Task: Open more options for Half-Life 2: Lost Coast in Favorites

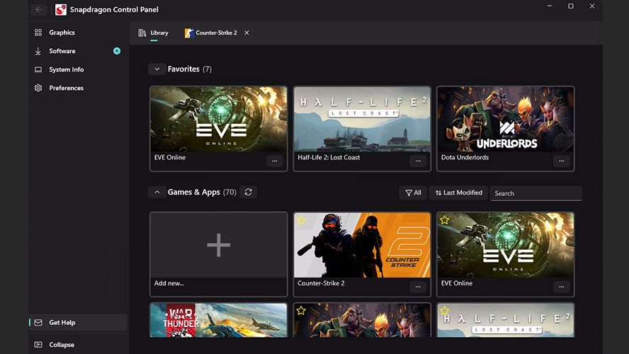Action: 418,161
